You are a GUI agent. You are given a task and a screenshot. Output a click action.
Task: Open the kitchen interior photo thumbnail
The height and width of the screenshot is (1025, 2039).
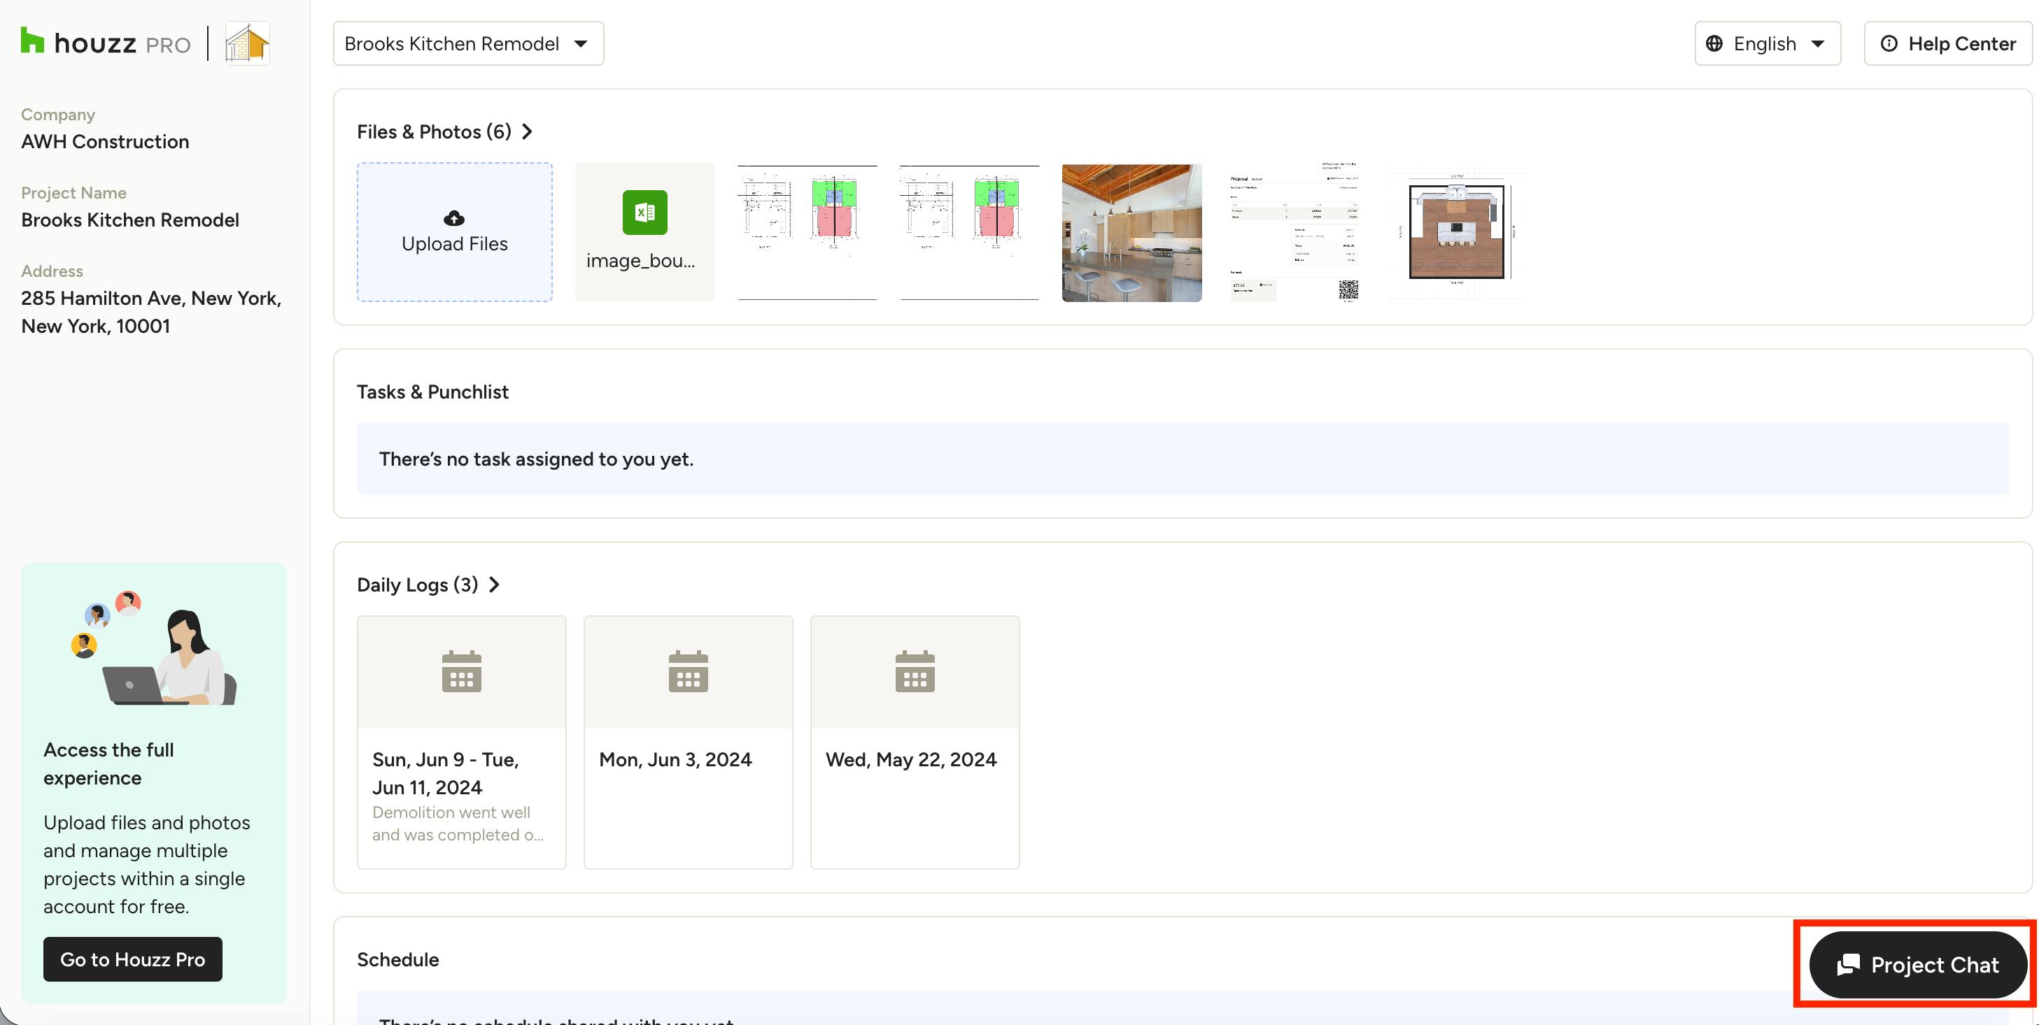pos(1131,233)
